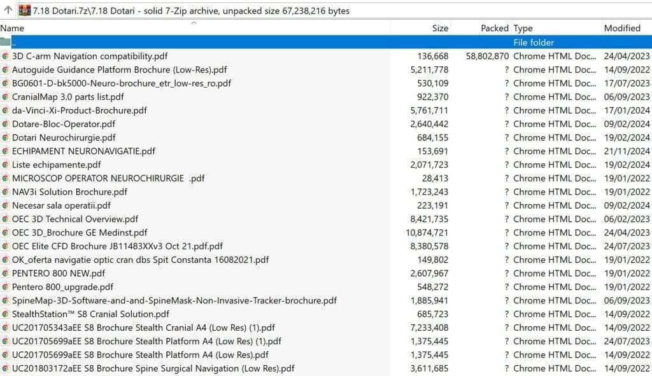
Task: Select file PENTERO 800 NEW.pdf
Action: (58, 274)
